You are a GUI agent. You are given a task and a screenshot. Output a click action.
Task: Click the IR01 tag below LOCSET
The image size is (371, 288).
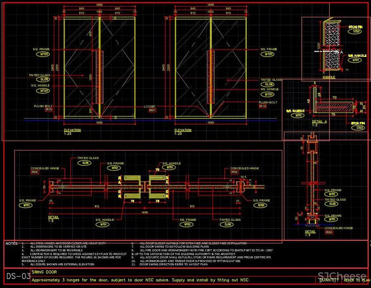click(x=152, y=110)
